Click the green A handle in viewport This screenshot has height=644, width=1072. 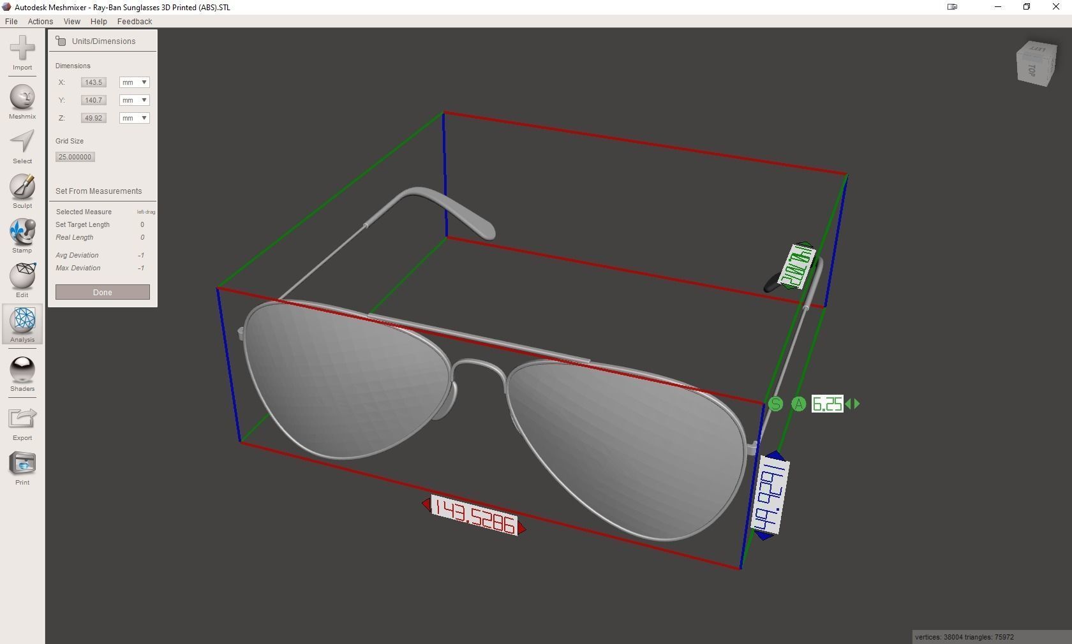(x=798, y=404)
